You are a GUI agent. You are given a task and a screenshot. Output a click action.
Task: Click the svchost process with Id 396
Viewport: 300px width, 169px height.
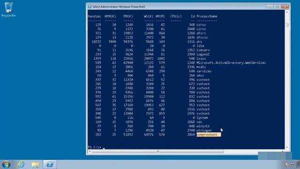pos(203,79)
